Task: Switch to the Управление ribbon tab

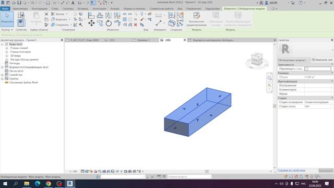Action: tap(194, 9)
